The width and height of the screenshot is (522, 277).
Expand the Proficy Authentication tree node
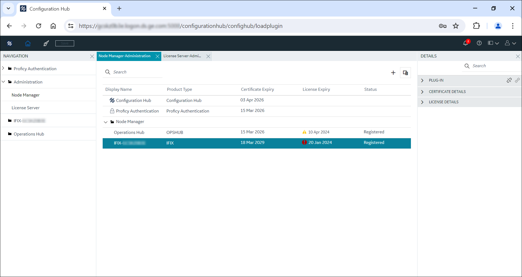pos(3,68)
